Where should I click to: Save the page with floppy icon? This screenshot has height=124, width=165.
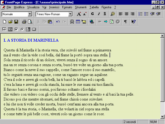coord(16,22)
